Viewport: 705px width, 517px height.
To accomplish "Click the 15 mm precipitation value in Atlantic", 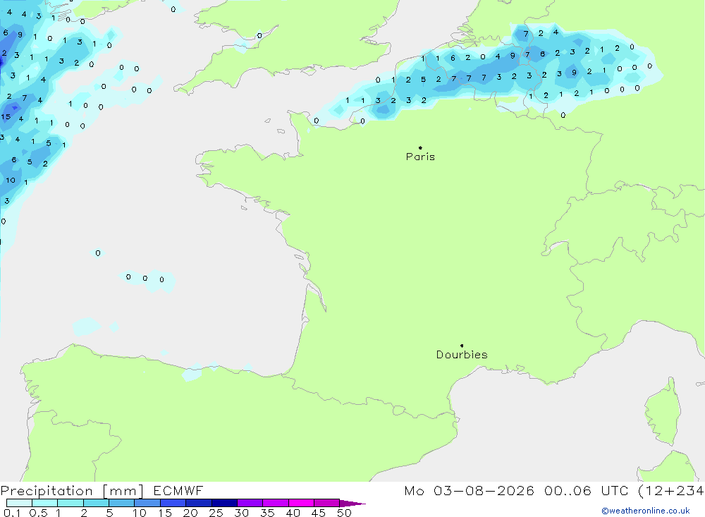I will [x=6, y=116].
